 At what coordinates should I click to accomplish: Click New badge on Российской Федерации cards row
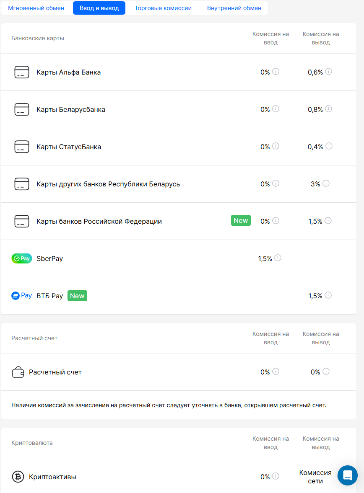241,221
